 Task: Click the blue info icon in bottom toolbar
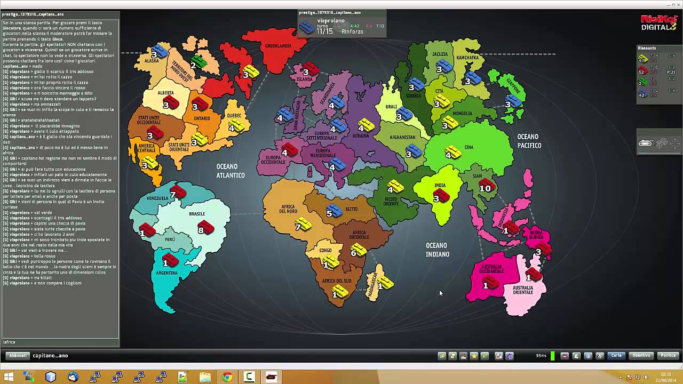tap(588, 356)
